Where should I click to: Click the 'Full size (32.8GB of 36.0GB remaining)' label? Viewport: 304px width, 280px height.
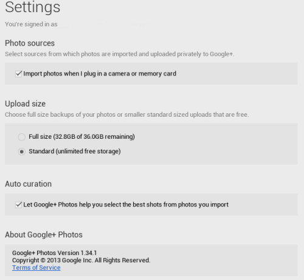pos(81,137)
